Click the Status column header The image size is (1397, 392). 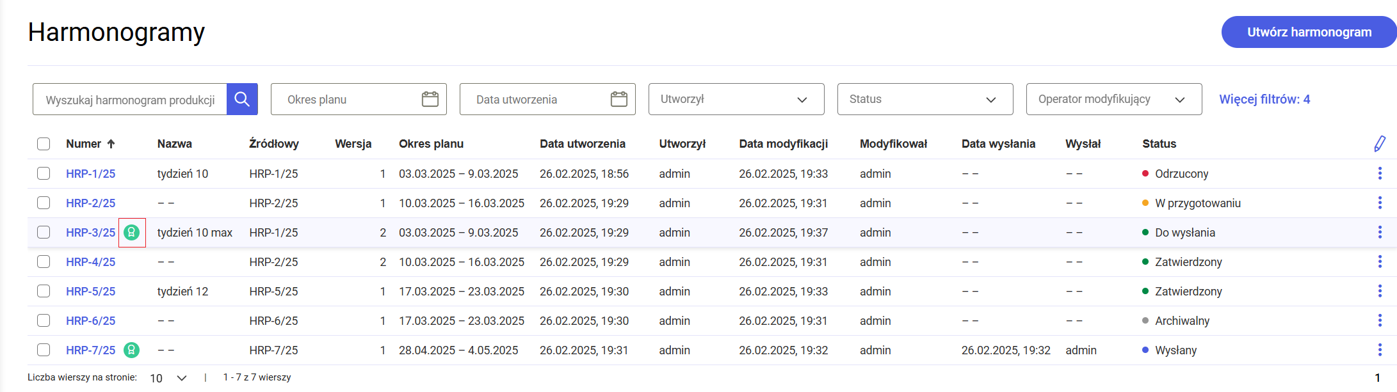pyautogui.click(x=1159, y=144)
